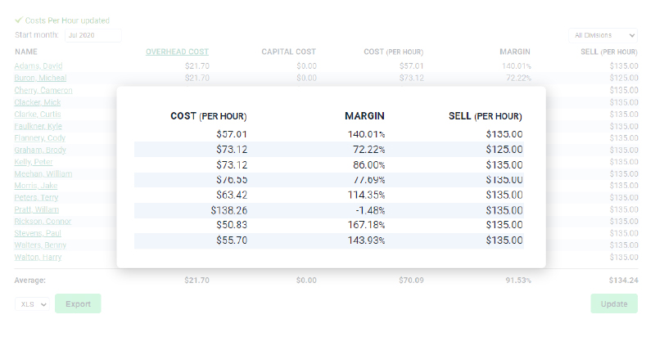Select the popup 140.01% margin value
The width and height of the screenshot is (655, 355).
click(366, 134)
